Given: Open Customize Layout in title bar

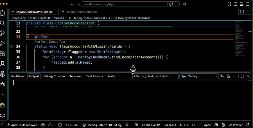Looking at the screenshot, I should [x=229, y=4].
